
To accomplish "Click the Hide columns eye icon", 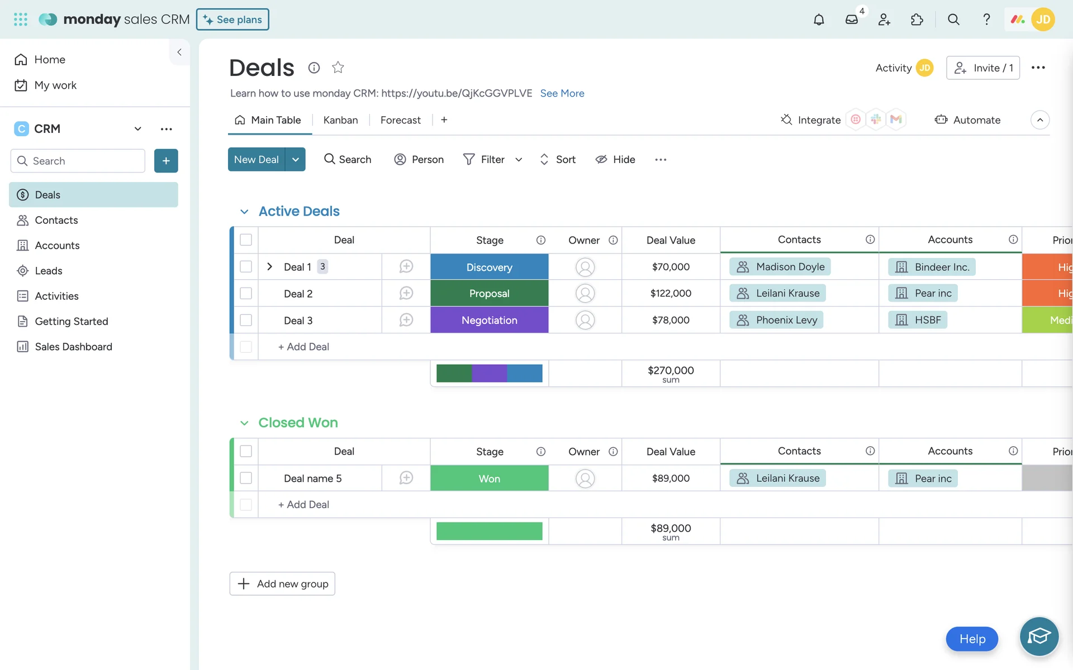I will pos(601,160).
